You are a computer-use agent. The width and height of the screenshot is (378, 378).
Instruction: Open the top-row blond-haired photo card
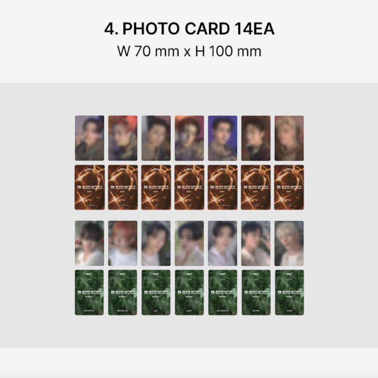[x=289, y=138]
